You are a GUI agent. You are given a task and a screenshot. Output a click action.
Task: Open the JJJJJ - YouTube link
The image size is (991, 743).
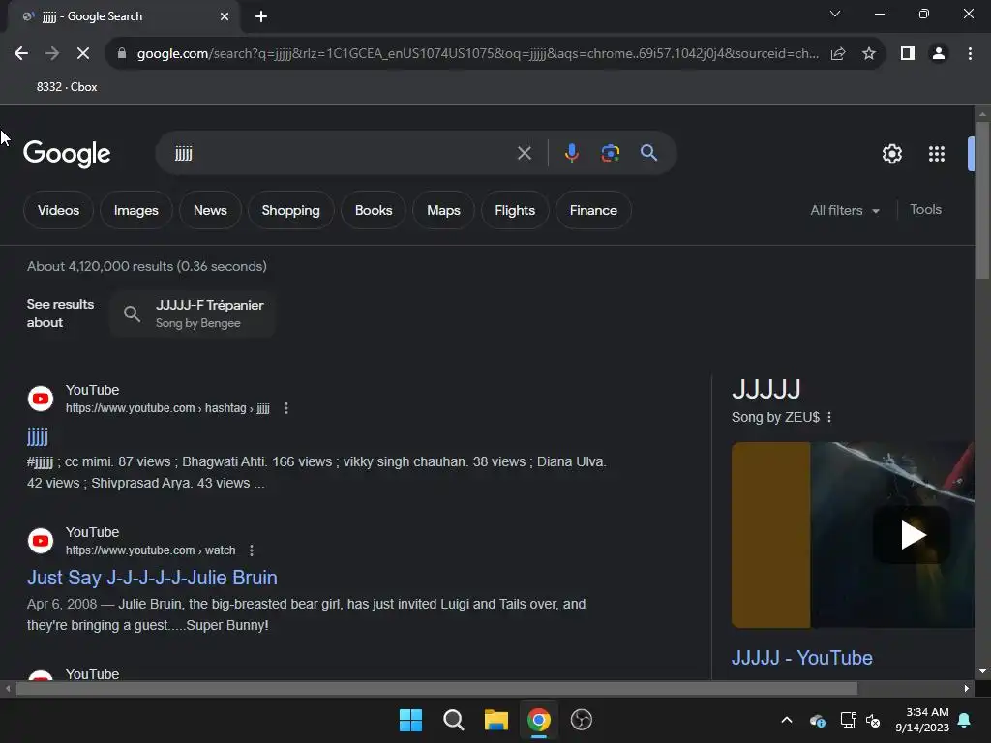[x=801, y=658]
